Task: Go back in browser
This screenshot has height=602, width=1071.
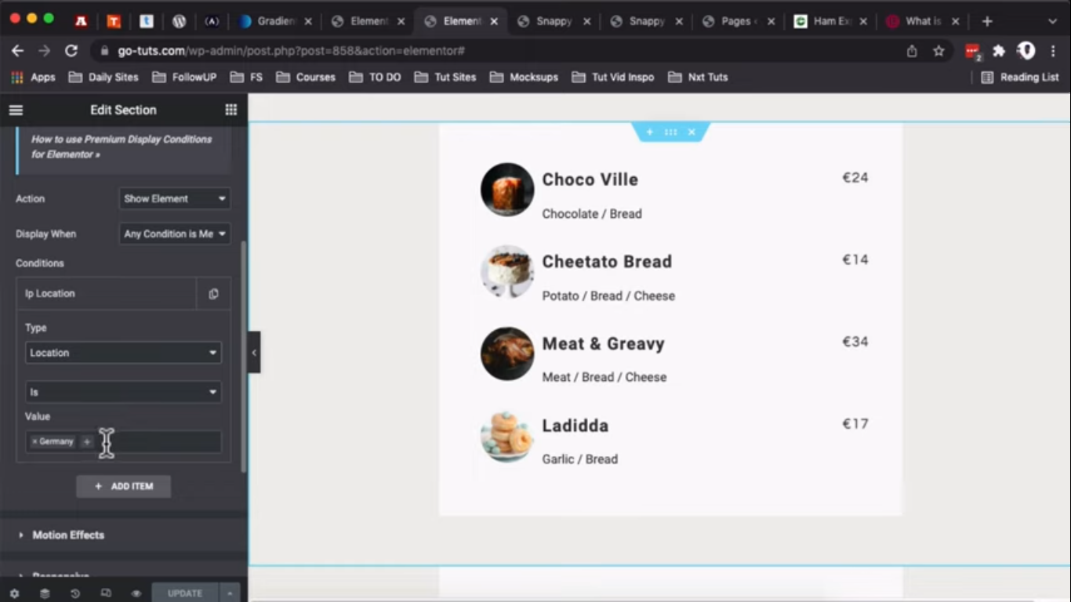Action: coord(18,51)
